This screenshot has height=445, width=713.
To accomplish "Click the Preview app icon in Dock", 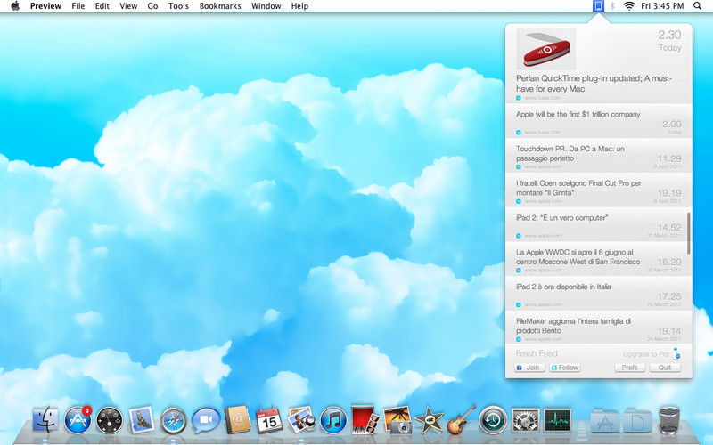I will pyautogui.click(x=301, y=419).
